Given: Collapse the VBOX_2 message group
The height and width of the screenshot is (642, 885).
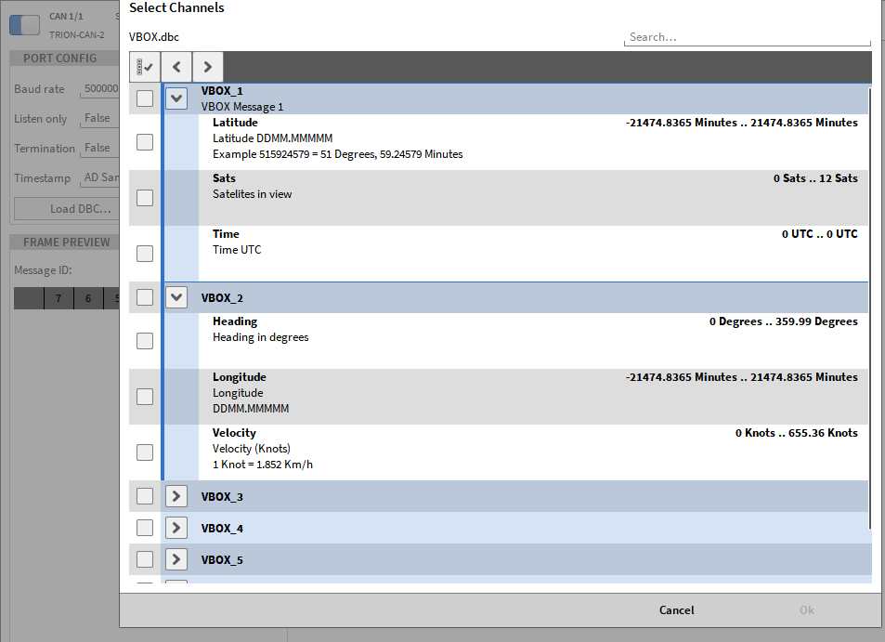Looking at the screenshot, I should point(176,297).
